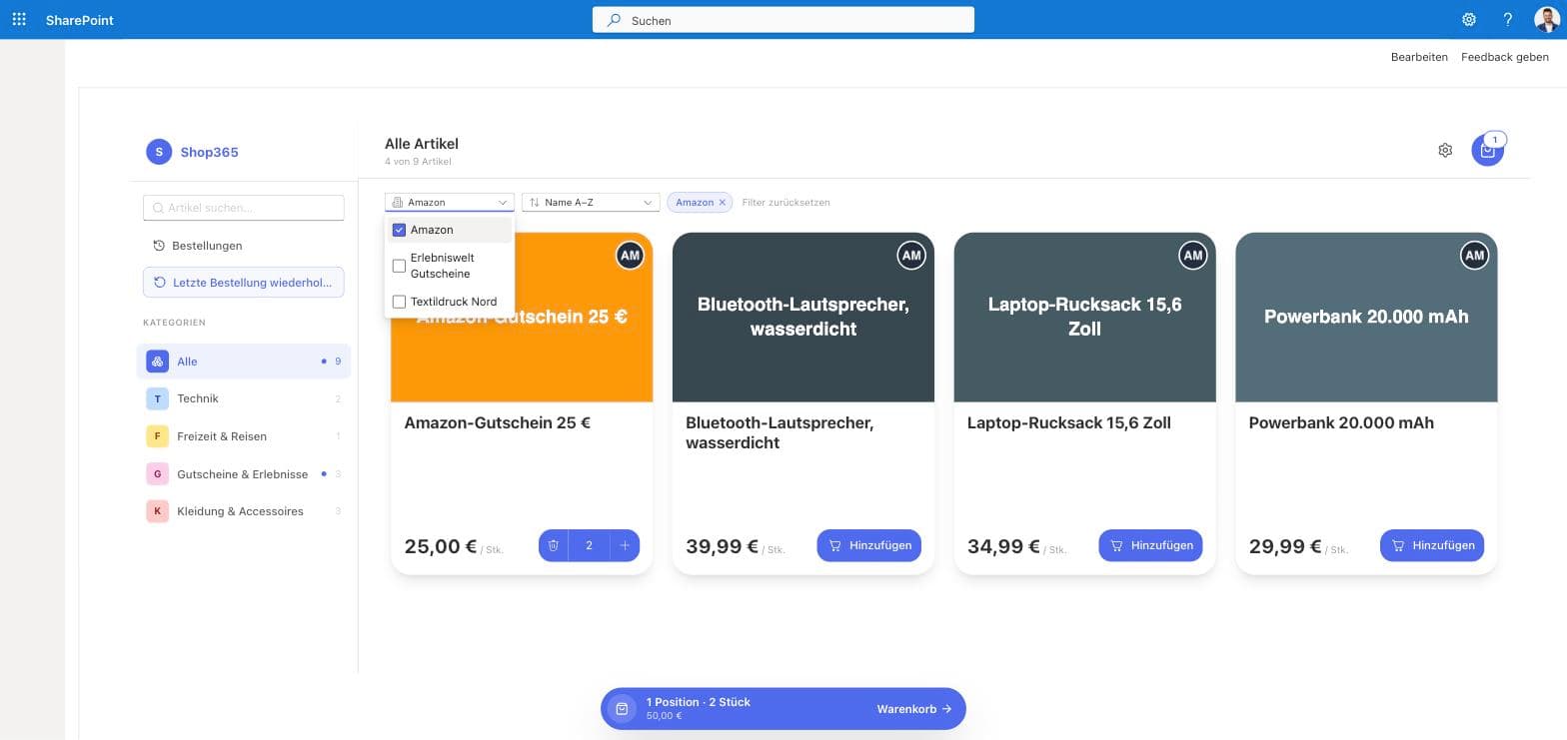Uncheck the Amazon supplier checkbox

click(399, 230)
